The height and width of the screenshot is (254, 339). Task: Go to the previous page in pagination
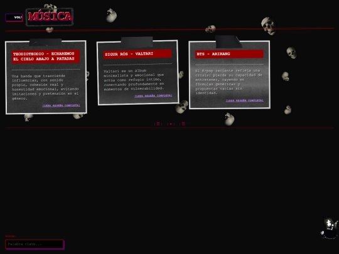pyautogui.click(x=158, y=124)
